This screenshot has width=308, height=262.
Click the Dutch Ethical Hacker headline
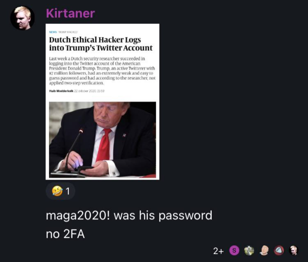point(101,44)
